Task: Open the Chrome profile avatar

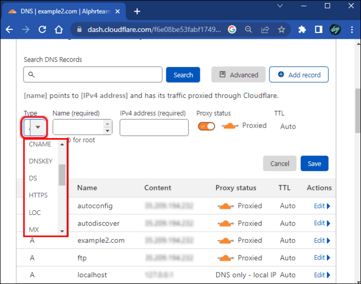Action: [335, 29]
